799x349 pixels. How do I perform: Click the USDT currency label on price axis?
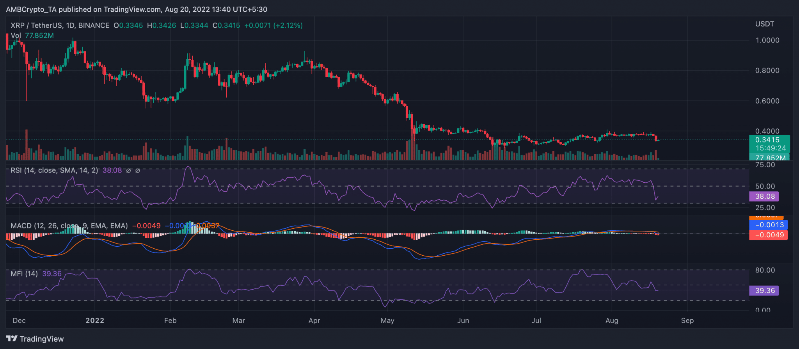[x=765, y=24]
